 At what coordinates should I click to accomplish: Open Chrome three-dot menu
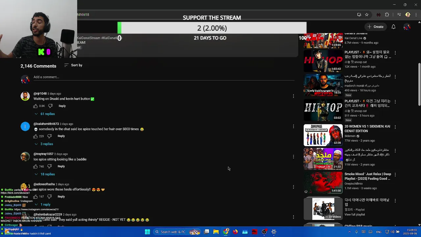point(416,14)
